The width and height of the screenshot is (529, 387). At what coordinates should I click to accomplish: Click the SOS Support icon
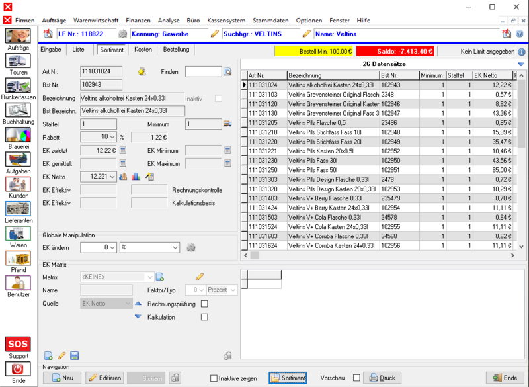click(19, 347)
